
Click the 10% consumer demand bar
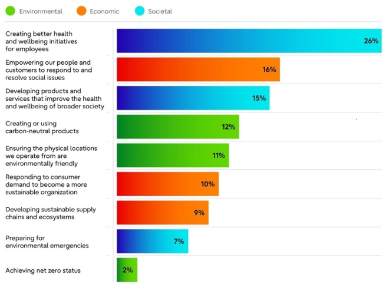[x=168, y=184]
